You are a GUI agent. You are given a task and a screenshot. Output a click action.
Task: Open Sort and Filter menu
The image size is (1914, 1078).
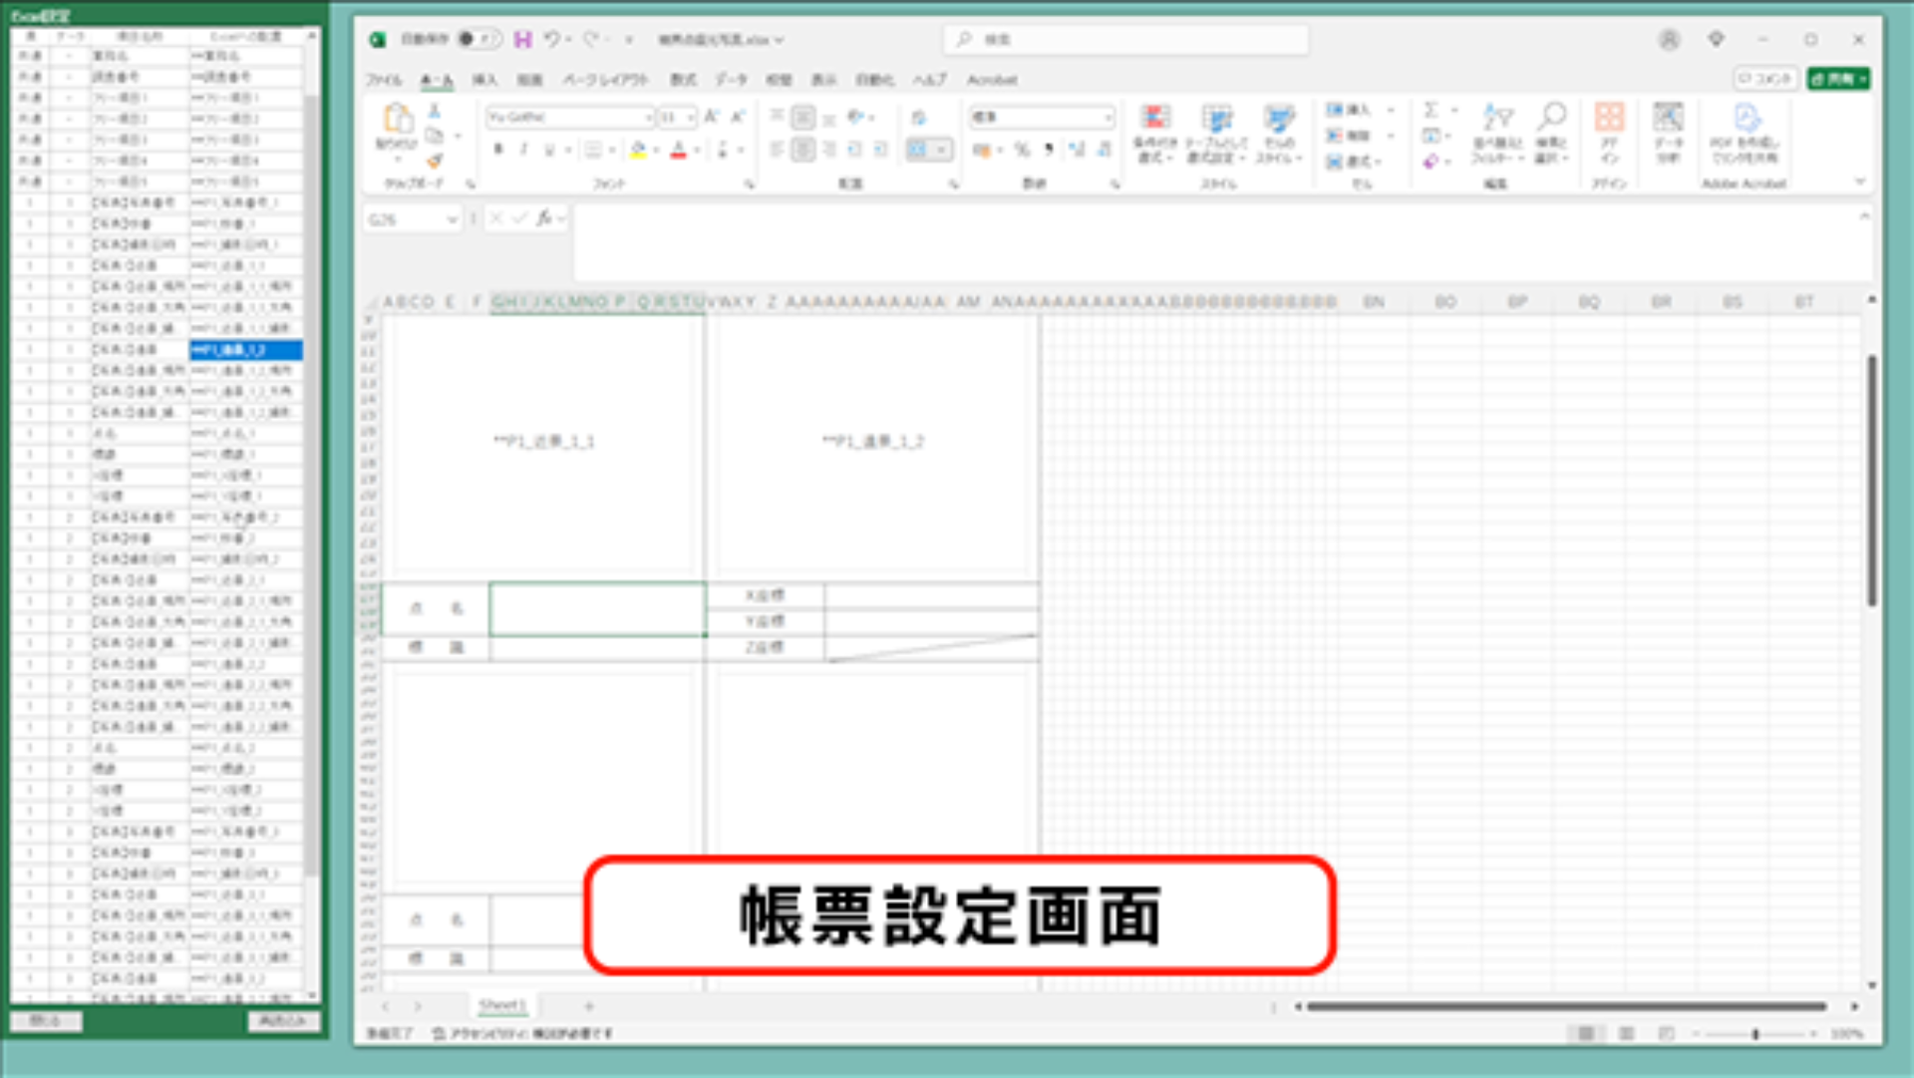point(1496,134)
